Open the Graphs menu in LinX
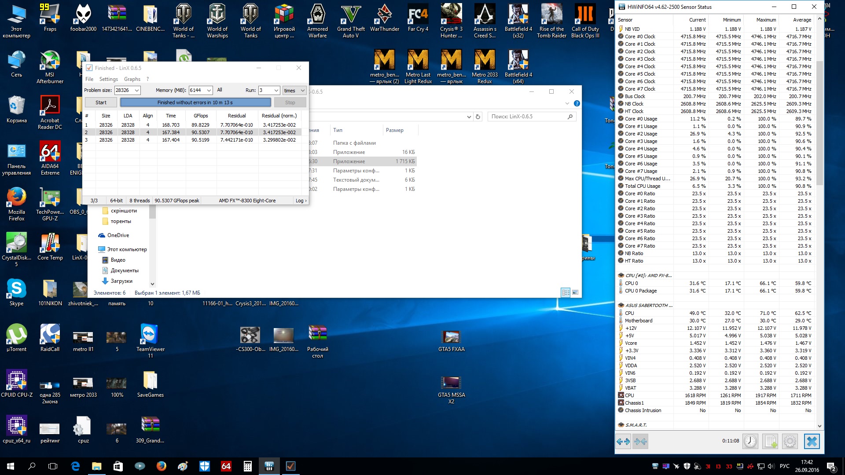The image size is (845, 475). 132,79
